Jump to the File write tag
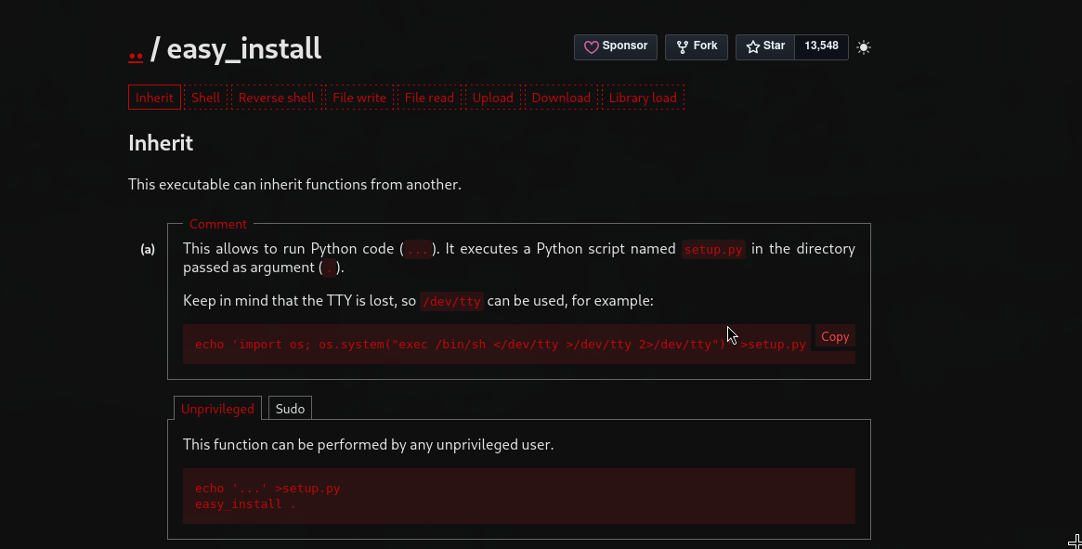Image resolution: width=1082 pixels, height=549 pixels. click(x=359, y=98)
